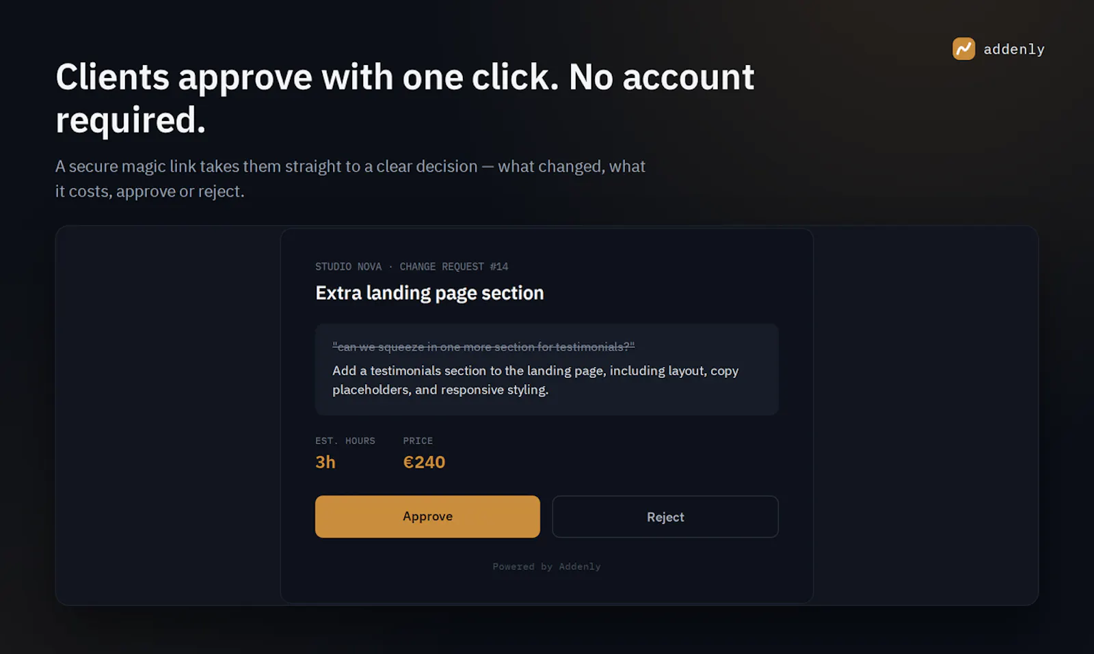
Task: Click the Extra landing page section title
Action: [x=429, y=293]
